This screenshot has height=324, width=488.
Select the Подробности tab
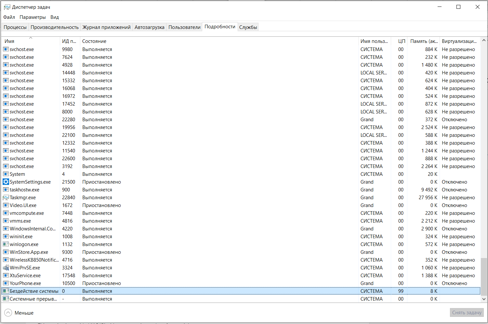coord(220,27)
